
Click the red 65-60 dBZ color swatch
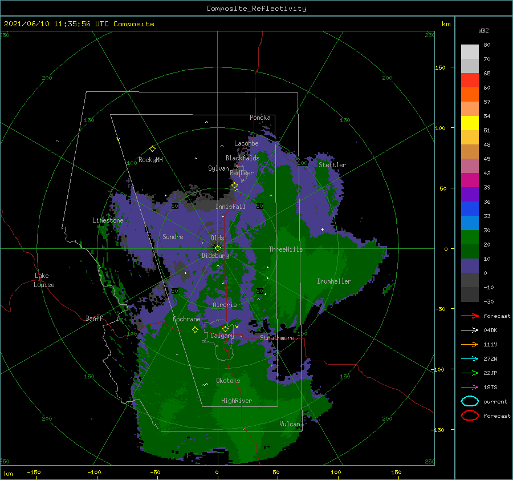(x=470, y=80)
